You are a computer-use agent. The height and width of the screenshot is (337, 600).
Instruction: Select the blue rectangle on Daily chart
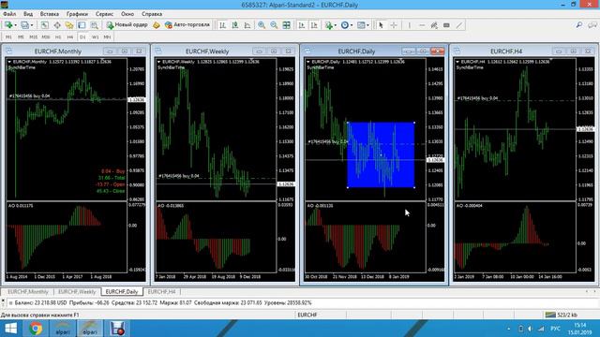pyautogui.click(x=381, y=154)
